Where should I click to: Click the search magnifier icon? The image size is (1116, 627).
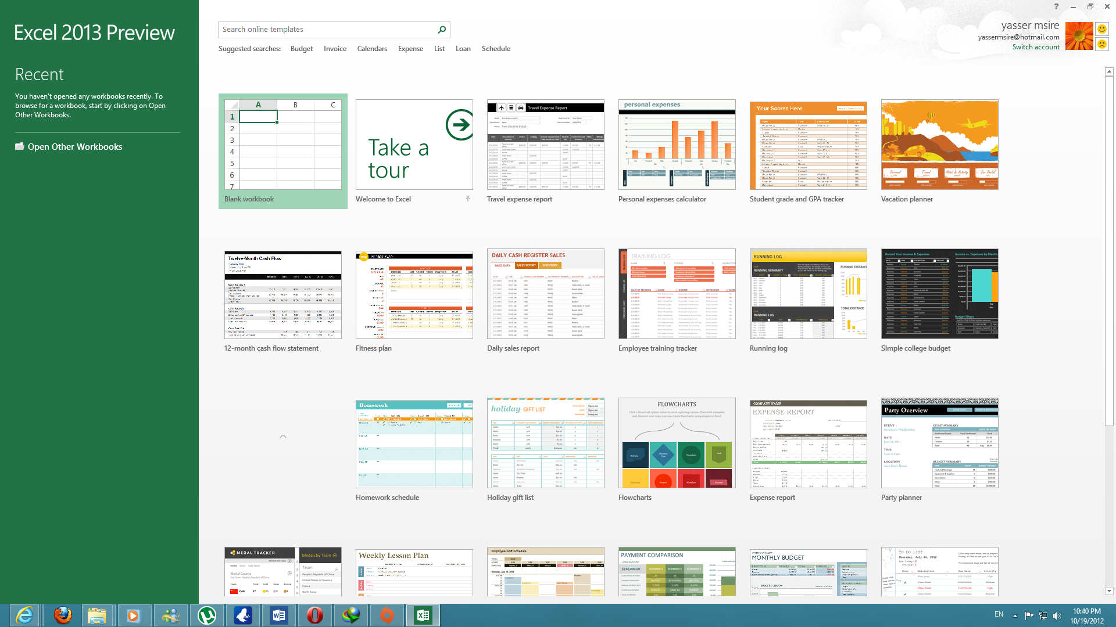pyautogui.click(x=442, y=30)
